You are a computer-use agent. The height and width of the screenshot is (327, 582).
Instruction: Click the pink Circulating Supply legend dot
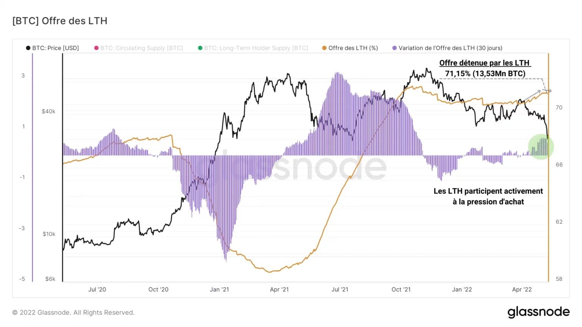[97, 48]
